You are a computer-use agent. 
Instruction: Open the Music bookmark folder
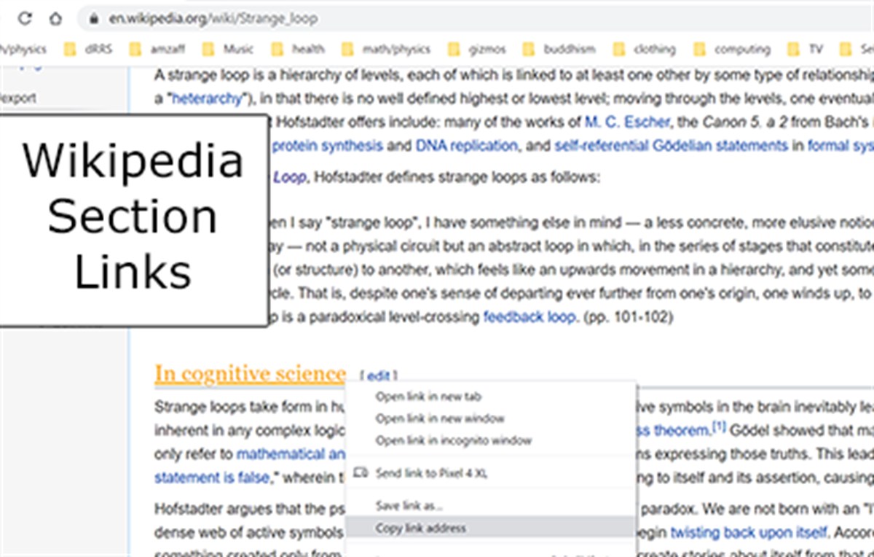click(229, 50)
